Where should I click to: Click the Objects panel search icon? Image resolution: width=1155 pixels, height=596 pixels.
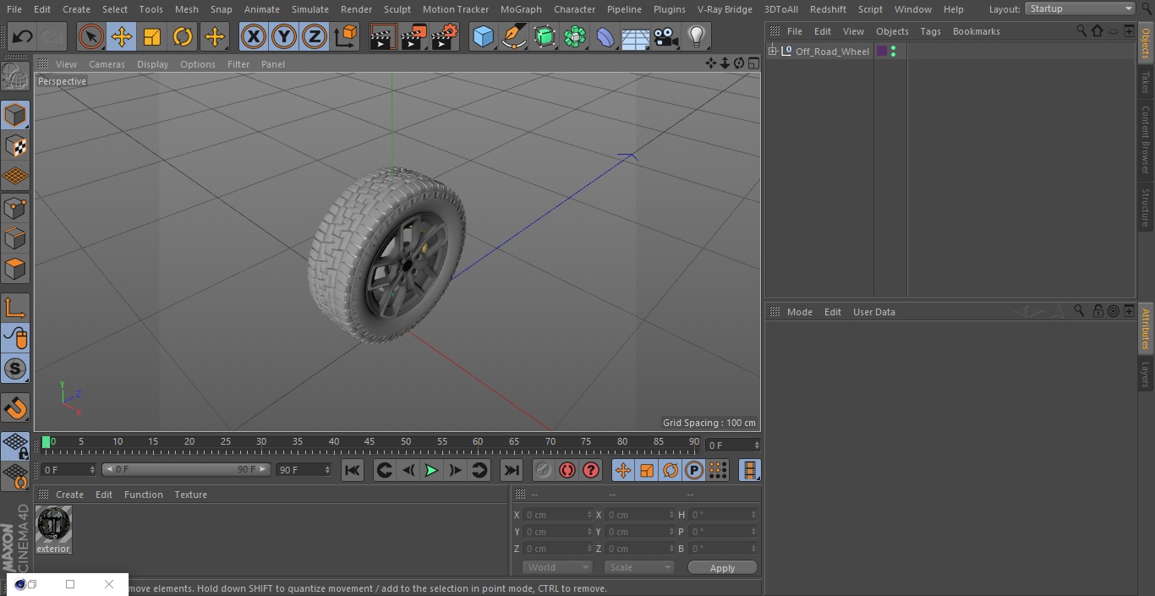(1081, 30)
